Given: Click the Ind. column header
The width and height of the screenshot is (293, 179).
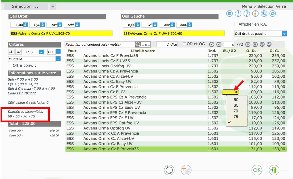Looking at the screenshot, I should tap(212, 51).
